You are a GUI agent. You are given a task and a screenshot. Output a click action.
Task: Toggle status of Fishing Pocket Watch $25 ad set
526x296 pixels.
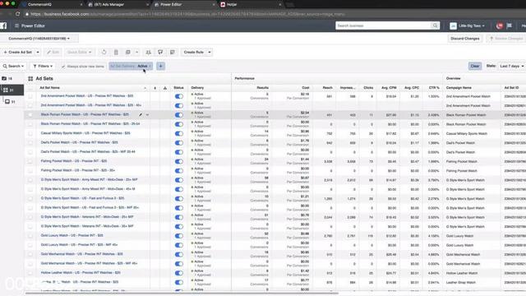tap(179, 161)
